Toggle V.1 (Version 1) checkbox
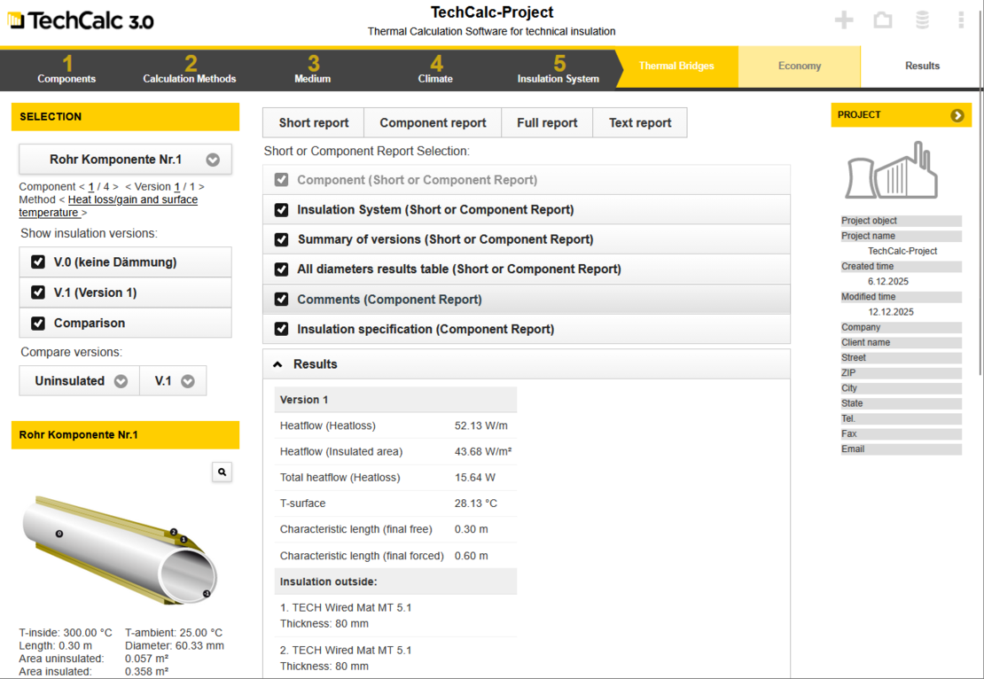 38,293
